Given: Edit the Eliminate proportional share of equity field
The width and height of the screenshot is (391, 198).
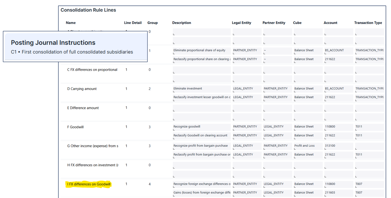Looking at the screenshot, I should pyautogui.click(x=201, y=50).
